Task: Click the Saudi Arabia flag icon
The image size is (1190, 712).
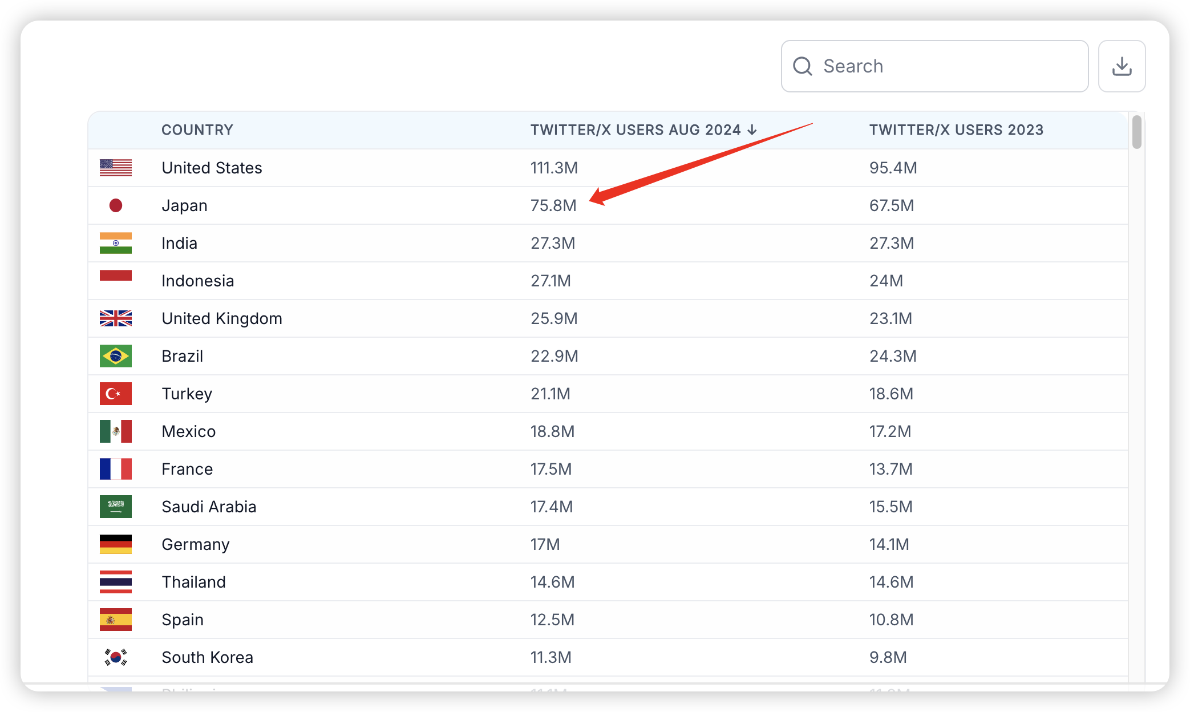Action: [116, 507]
